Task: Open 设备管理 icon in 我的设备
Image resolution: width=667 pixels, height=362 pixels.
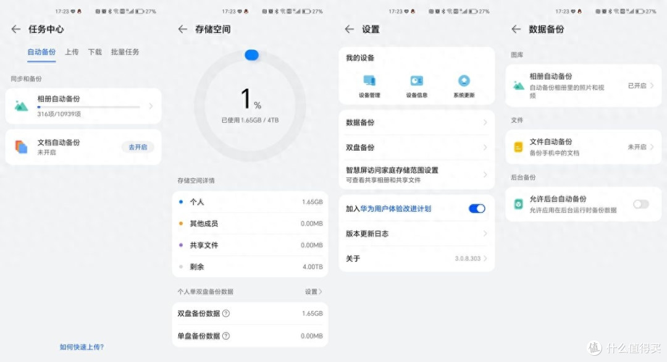Action: 369,80
